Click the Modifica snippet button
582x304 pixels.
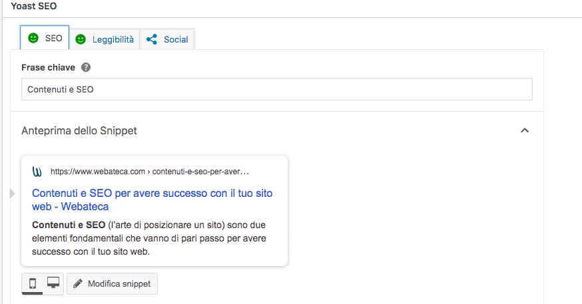pyautogui.click(x=112, y=284)
